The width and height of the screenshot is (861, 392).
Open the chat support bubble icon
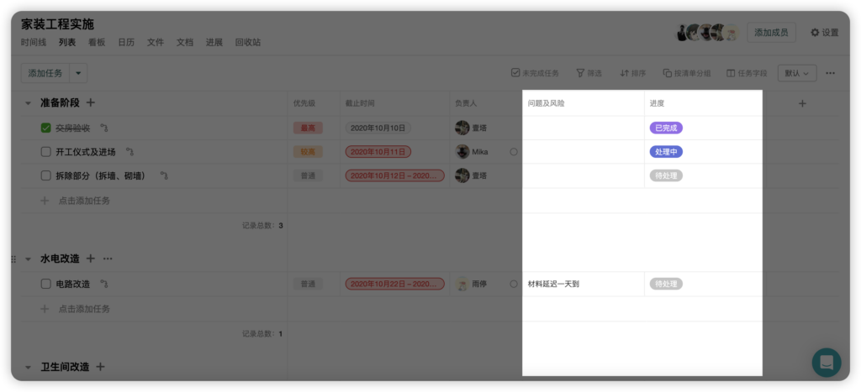[827, 363]
